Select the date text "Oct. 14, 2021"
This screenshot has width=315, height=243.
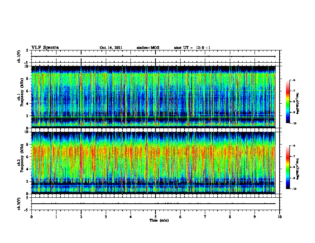point(111,48)
